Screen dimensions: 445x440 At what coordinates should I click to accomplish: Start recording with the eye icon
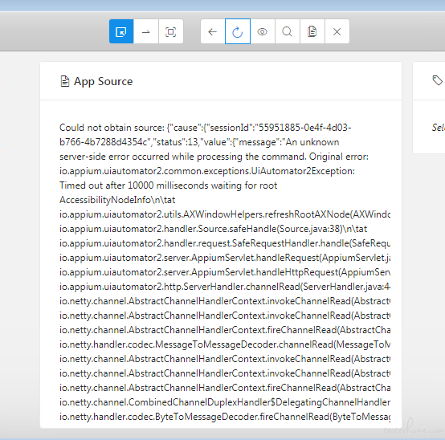[262, 31]
